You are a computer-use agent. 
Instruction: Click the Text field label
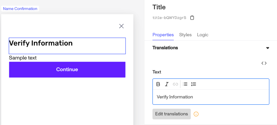(x=157, y=72)
